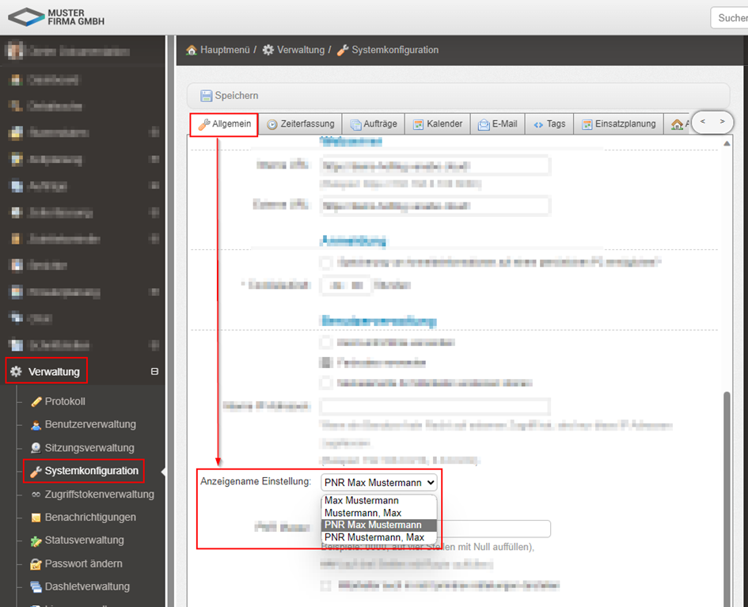The height and width of the screenshot is (607, 748).
Task: Choose "Mustermann, Max" from the list
Action: 363,513
